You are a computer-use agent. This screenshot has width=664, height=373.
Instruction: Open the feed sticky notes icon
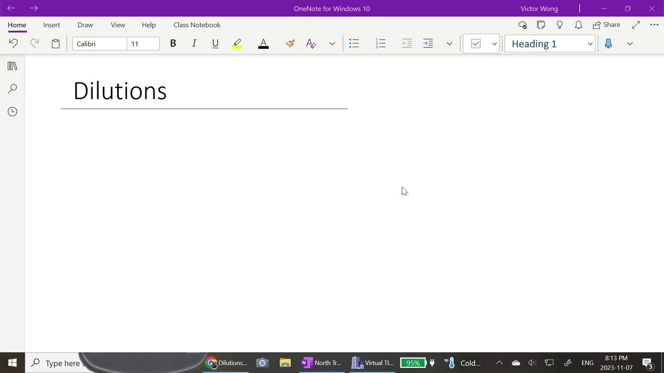tap(541, 25)
